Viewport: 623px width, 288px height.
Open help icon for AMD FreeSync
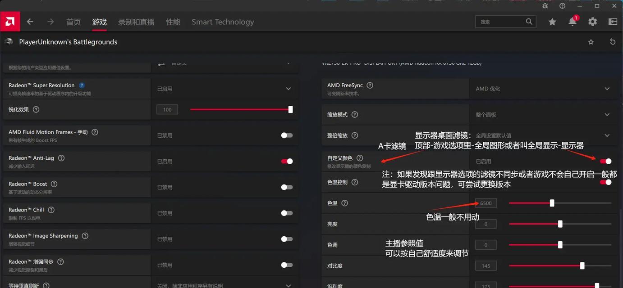pyautogui.click(x=370, y=85)
